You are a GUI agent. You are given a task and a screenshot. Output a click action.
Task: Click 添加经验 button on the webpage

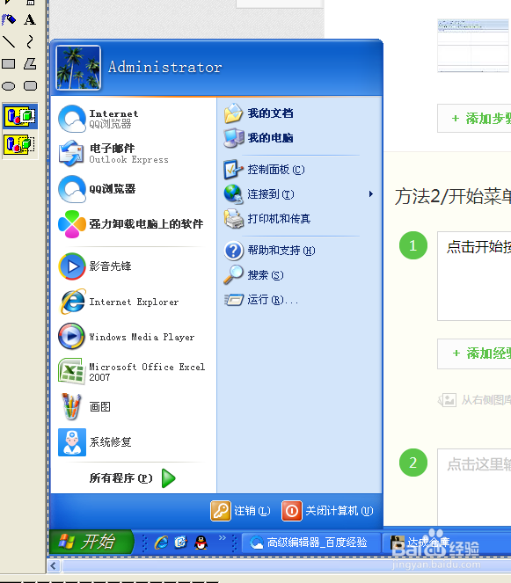tap(475, 353)
